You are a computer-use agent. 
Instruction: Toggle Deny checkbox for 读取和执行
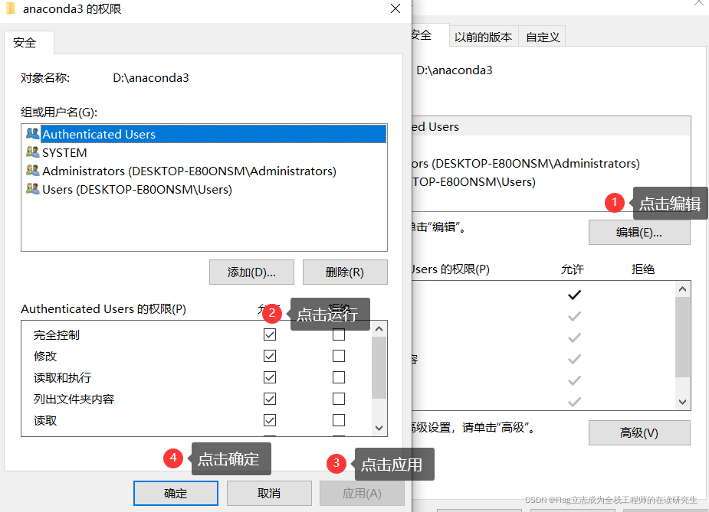coord(339,377)
